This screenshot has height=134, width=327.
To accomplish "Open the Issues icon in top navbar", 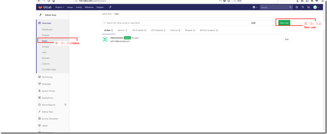I will (x=297, y=7).
